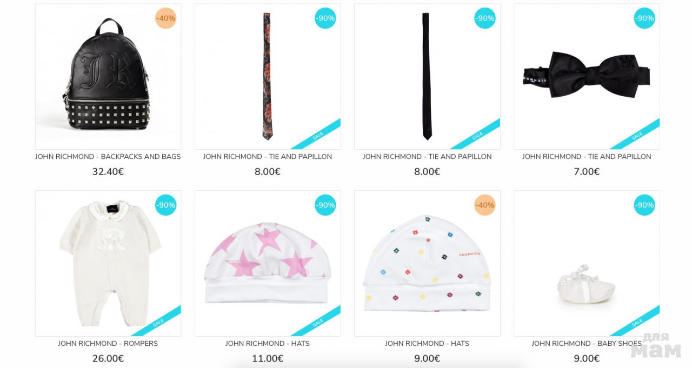Open John Richmond - Baby Shoes link
The image size is (692, 368).
(x=587, y=344)
